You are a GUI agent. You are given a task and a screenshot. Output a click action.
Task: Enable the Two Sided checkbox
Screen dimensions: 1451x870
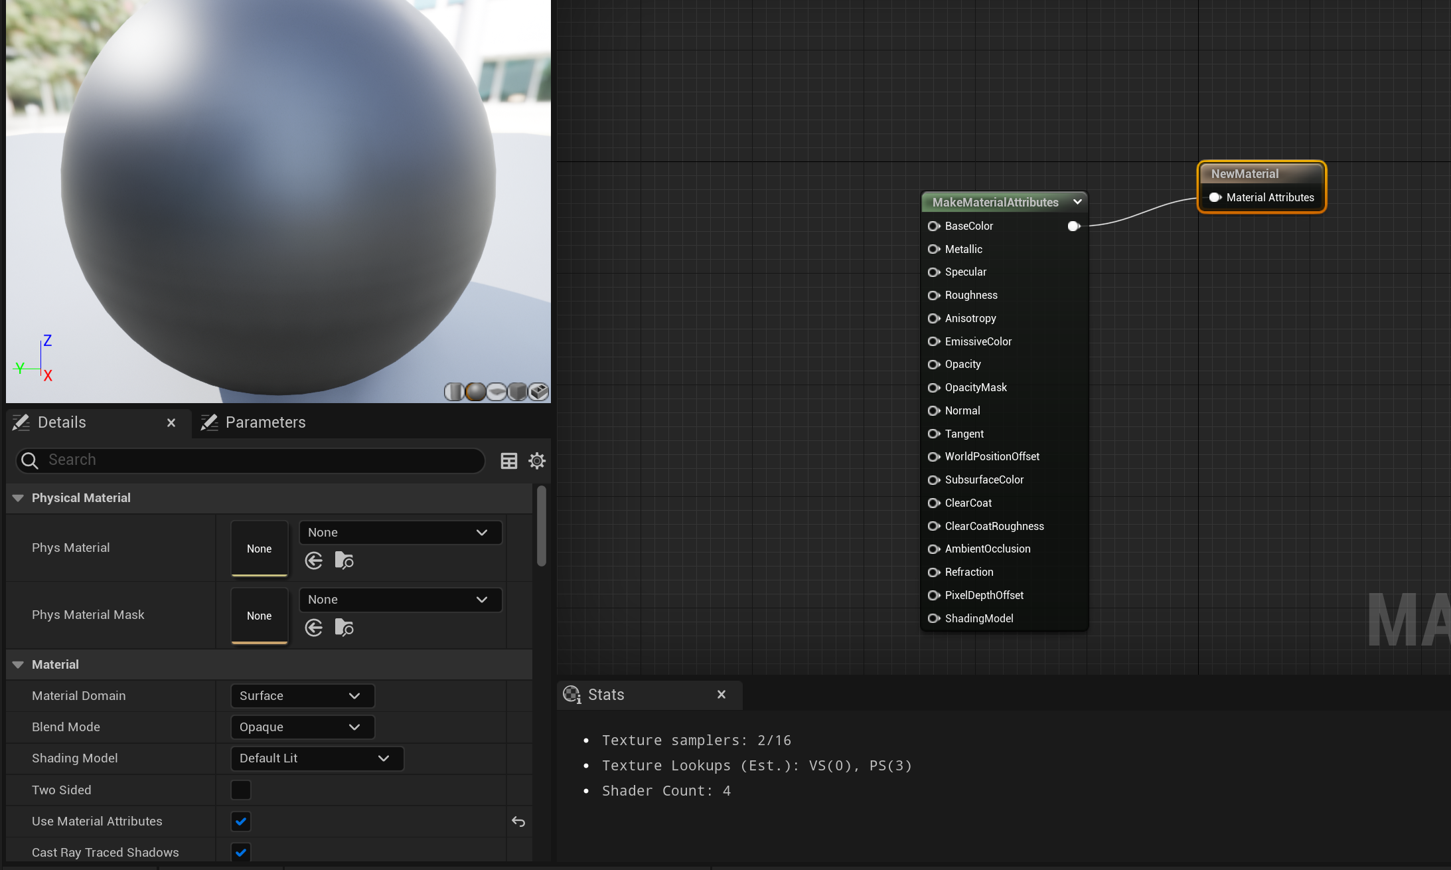(x=241, y=790)
